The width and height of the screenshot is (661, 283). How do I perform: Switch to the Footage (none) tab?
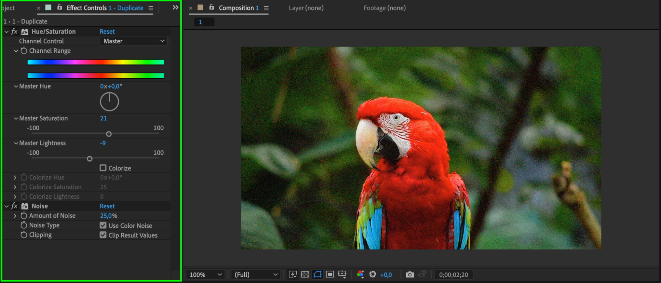coord(385,8)
